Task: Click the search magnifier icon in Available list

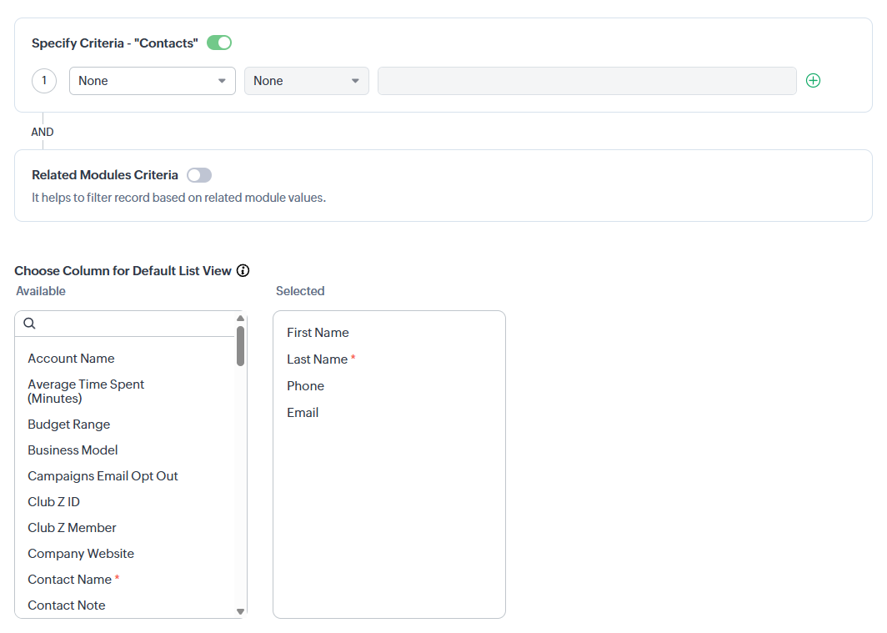Action: (29, 324)
